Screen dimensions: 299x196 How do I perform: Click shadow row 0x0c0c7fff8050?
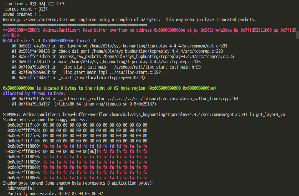(x=77, y=172)
